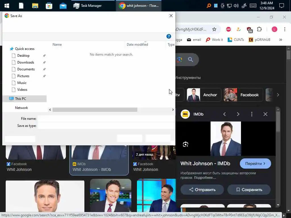Open the Chrome three-dot menu
This screenshot has height=218, width=291.
(x=285, y=29)
